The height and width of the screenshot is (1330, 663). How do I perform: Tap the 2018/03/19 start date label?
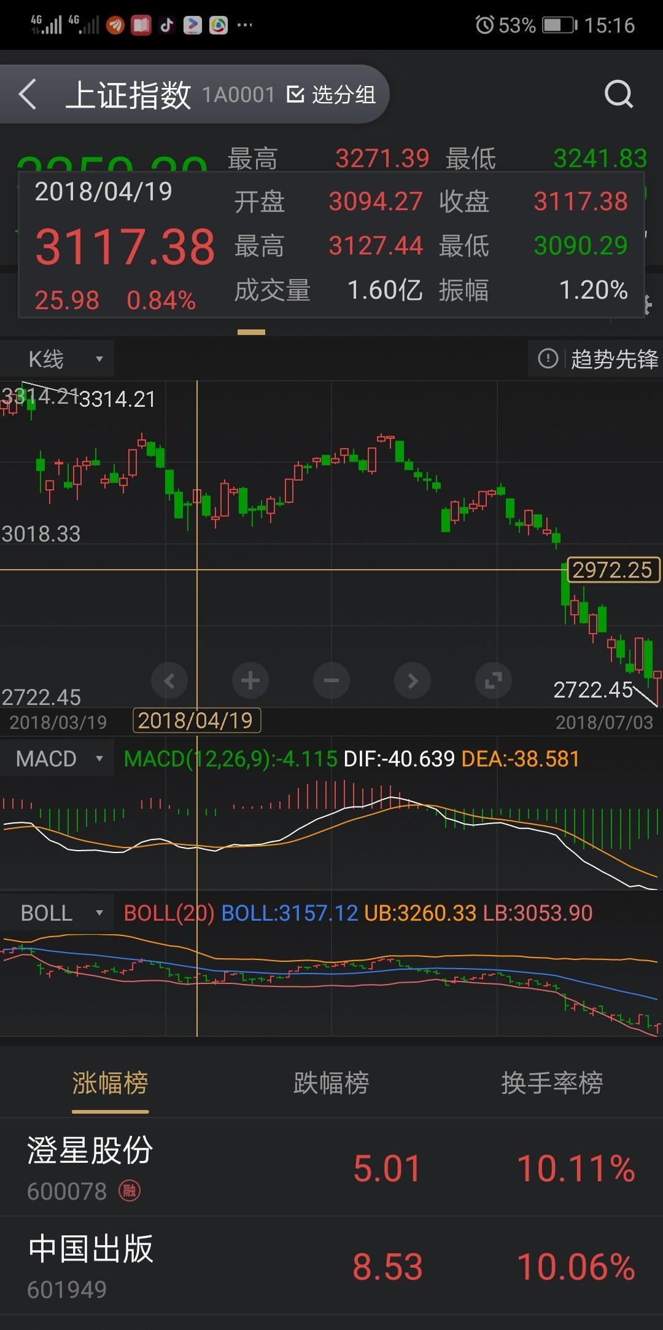(58, 722)
